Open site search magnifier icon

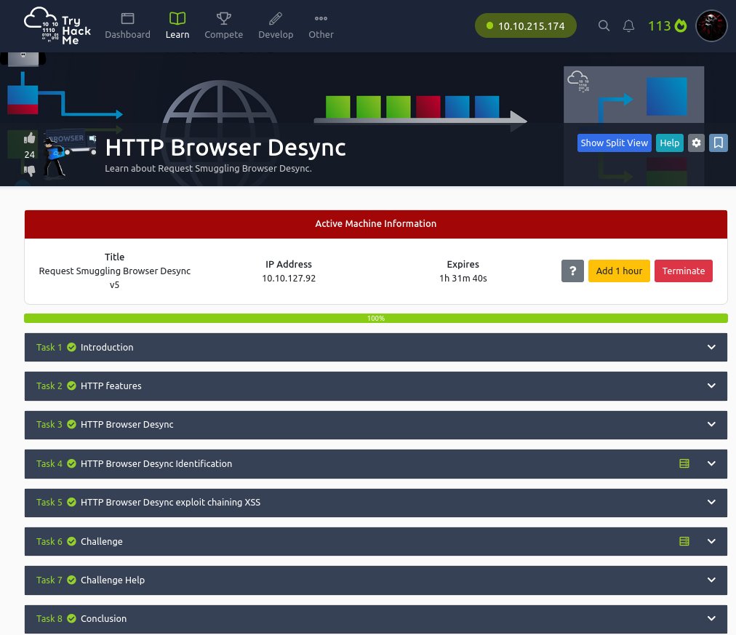pos(604,25)
